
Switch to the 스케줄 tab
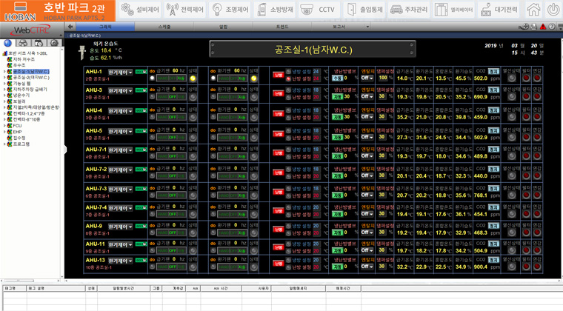point(164,27)
